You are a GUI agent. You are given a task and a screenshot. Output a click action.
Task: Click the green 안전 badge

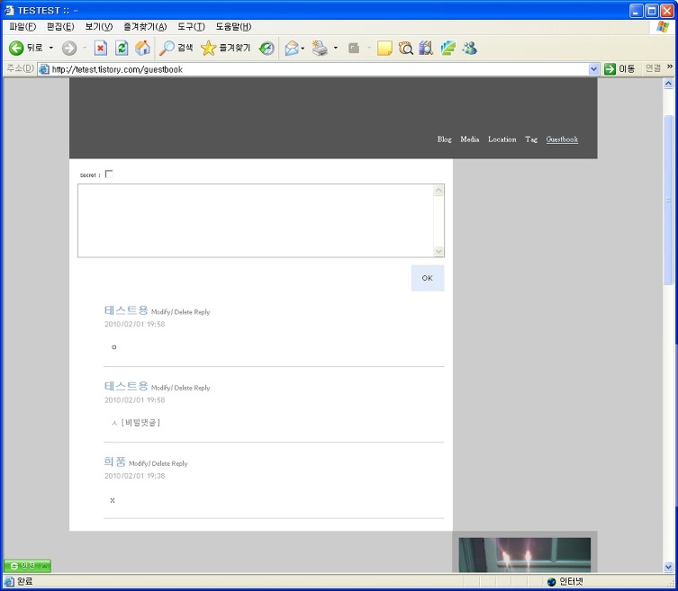tap(27, 566)
